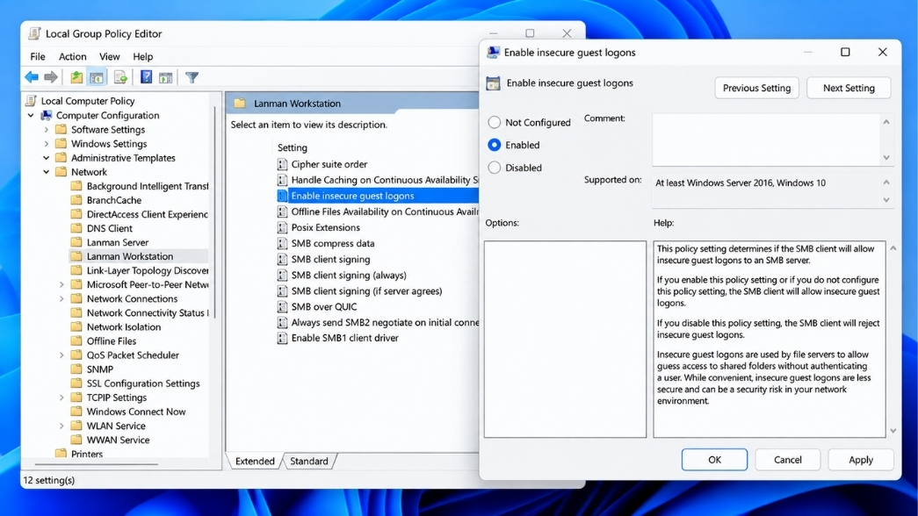Click the Offline Files folder icon
Viewport: 918px width, 516px height.
pyautogui.click(x=76, y=341)
